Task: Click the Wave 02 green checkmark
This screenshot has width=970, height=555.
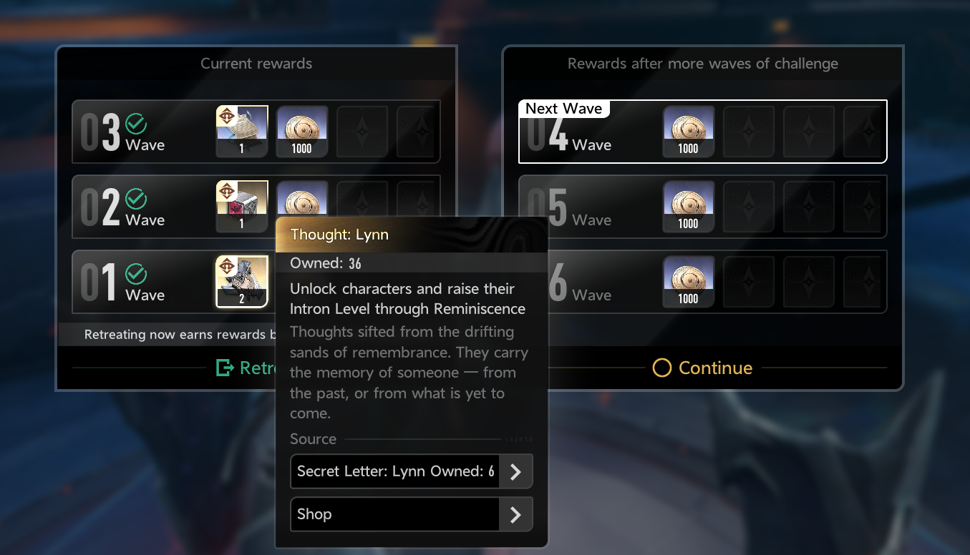Action: 136,199
